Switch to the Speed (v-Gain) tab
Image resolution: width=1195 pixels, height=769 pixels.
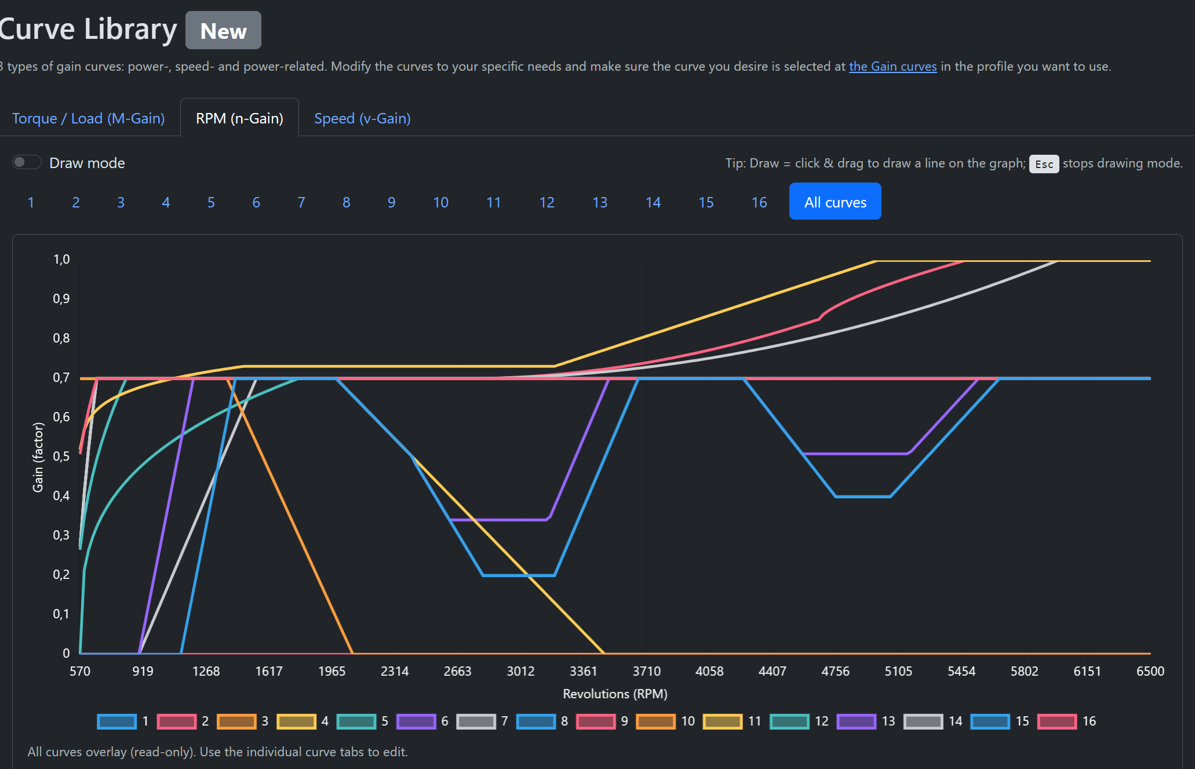[362, 118]
